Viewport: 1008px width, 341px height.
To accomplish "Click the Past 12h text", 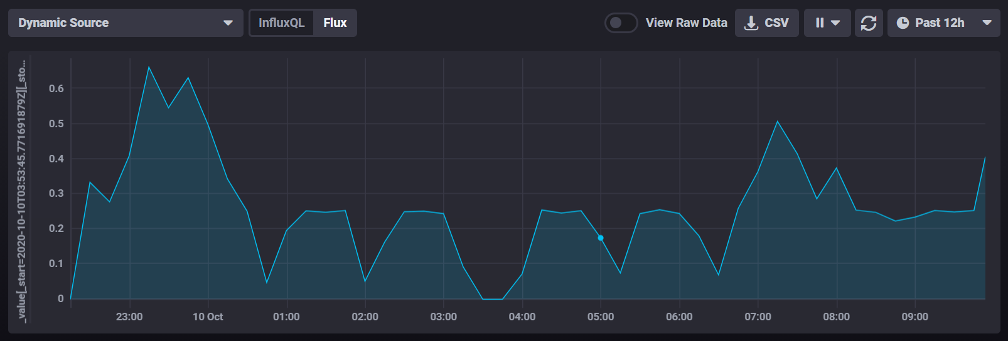I will click(939, 23).
